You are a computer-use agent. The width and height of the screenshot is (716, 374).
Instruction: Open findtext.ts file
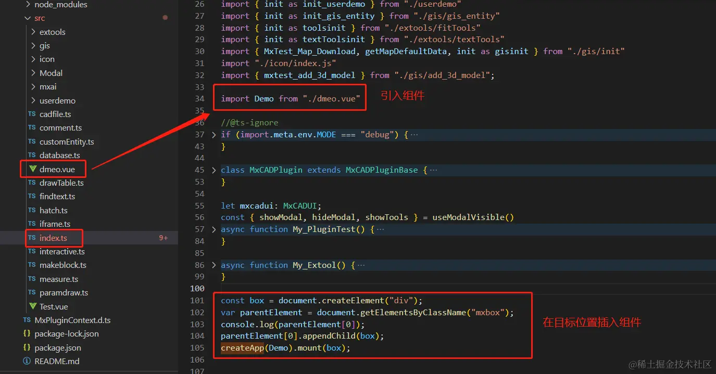(x=57, y=197)
